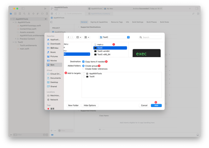Toggle Copy items if needed checkbox

click(84, 62)
